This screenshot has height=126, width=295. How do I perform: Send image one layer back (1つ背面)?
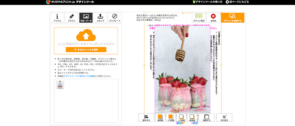point(181,117)
